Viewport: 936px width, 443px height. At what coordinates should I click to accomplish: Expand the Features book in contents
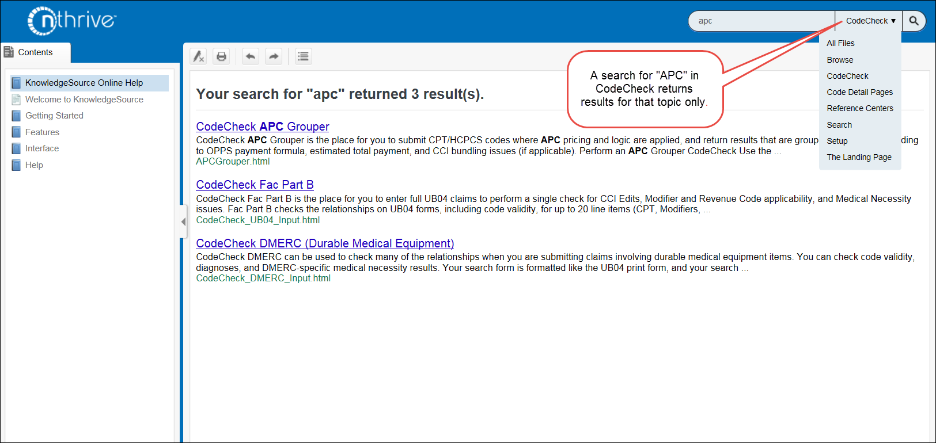click(42, 132)
